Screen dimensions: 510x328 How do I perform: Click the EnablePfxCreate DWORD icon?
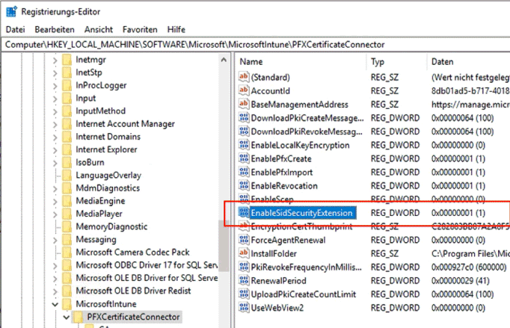(244, 158)
